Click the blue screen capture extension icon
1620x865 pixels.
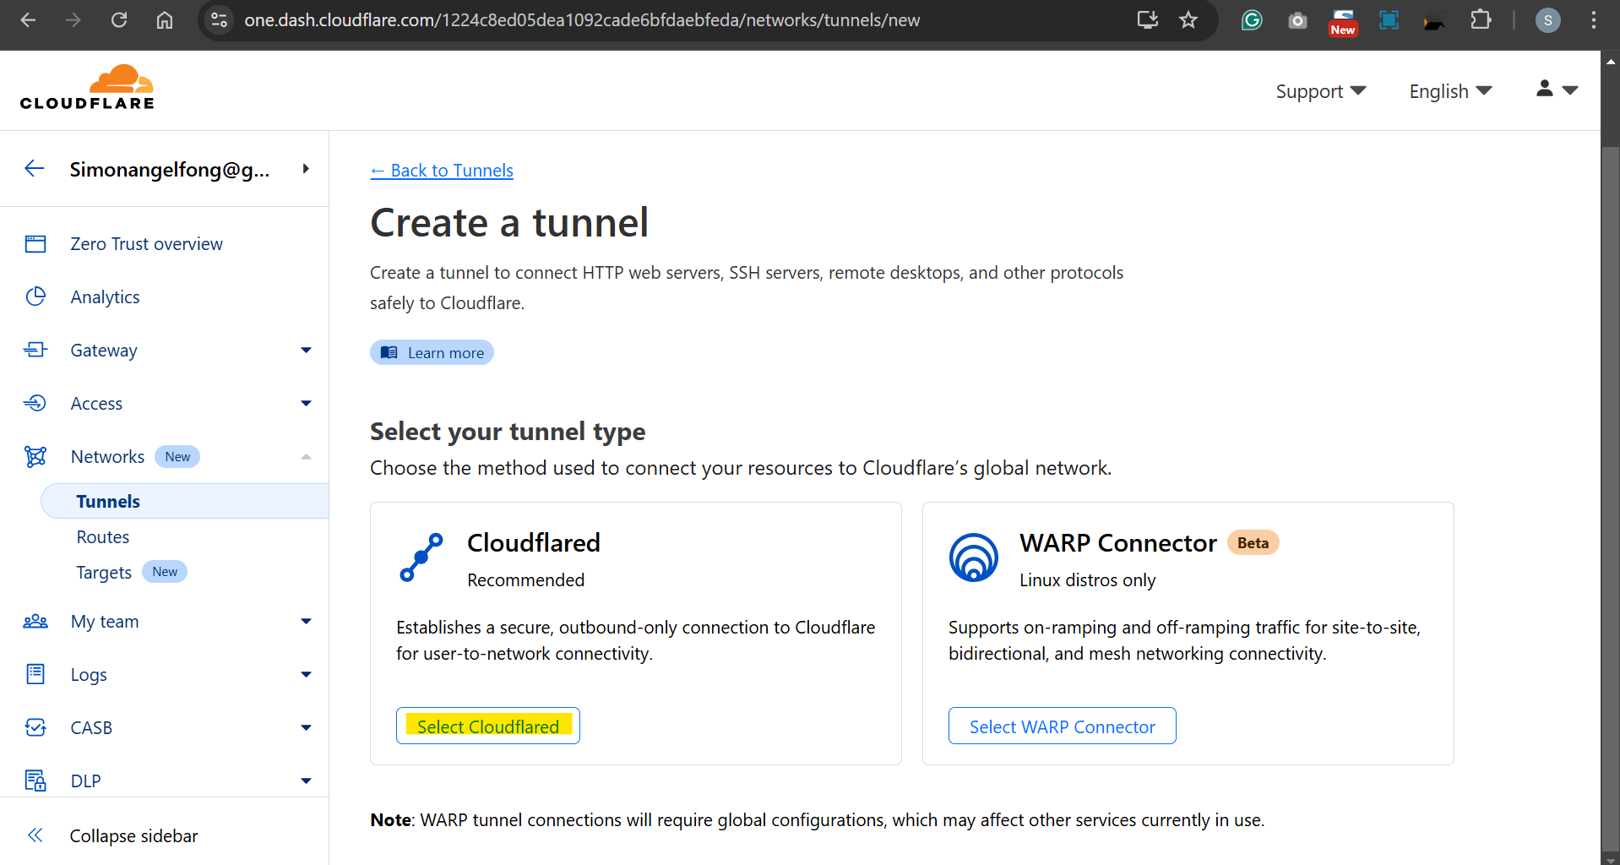tap(1389, 19)
